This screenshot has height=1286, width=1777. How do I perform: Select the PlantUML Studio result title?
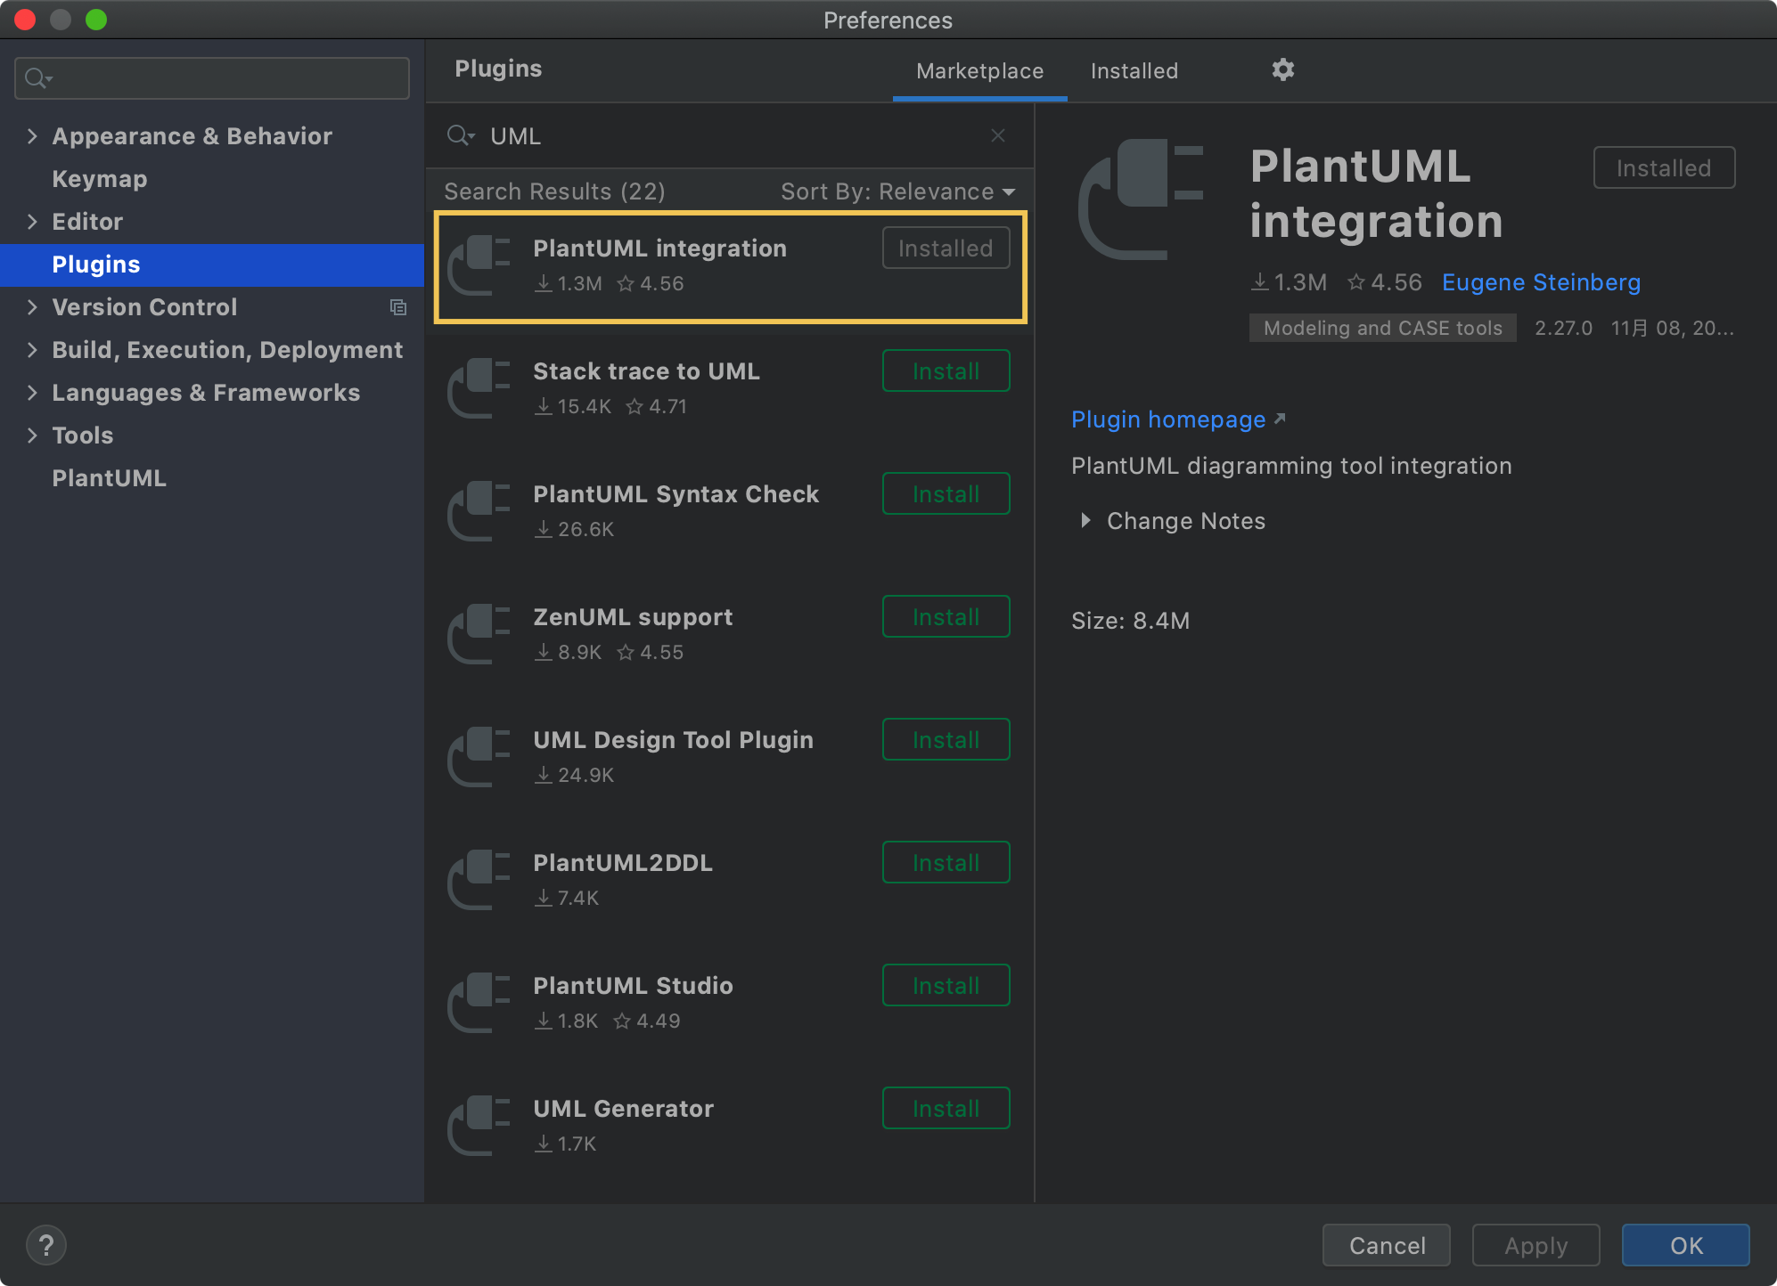tap(633, 986)
